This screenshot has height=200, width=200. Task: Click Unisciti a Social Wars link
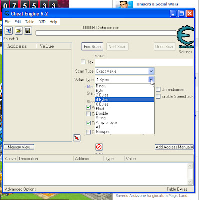point(157,4)
